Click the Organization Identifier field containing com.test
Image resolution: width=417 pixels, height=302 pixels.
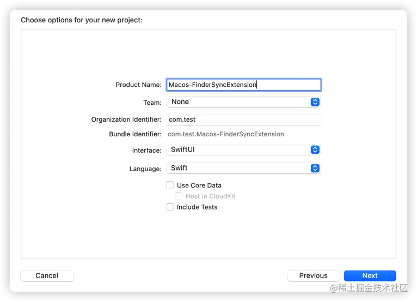coord(243,119)
